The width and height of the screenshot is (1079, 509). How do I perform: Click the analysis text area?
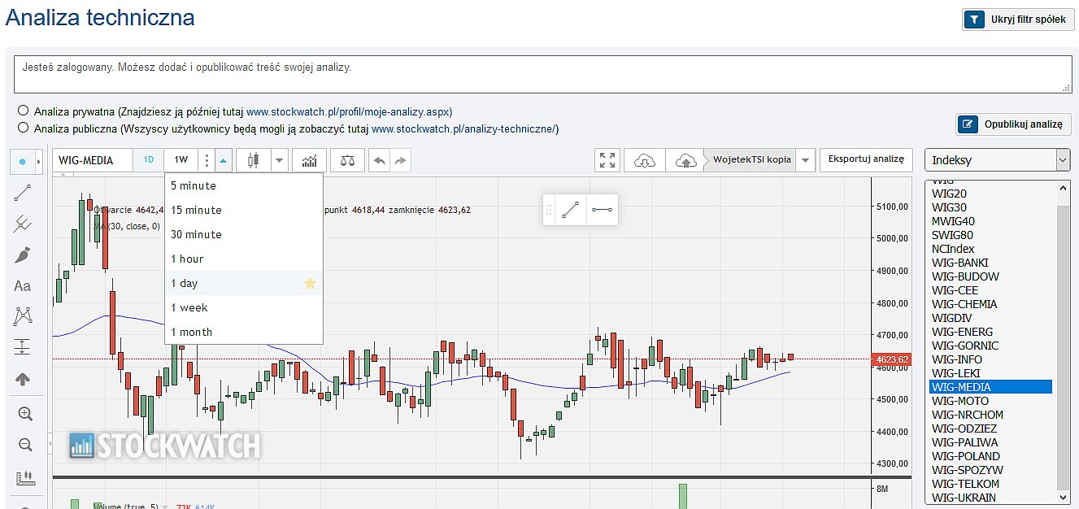(542, 74)
